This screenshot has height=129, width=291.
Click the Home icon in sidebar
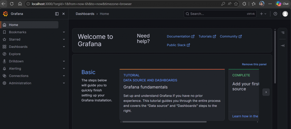point(5,25)
